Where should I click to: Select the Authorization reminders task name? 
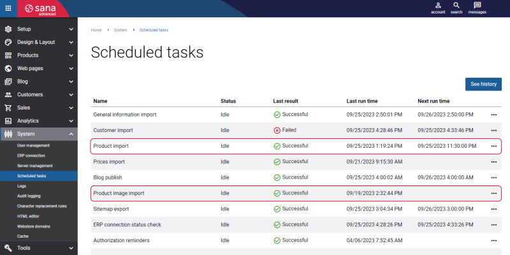[121, 241]
